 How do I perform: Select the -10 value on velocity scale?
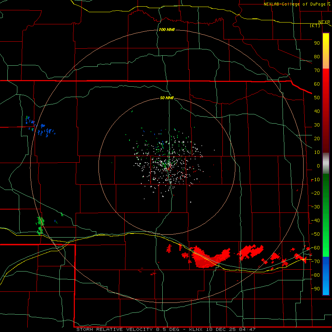pyautogui.click(x=315, y=180)
